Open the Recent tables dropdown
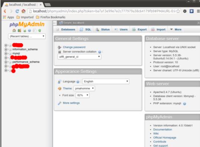 (x=27, y=36)
